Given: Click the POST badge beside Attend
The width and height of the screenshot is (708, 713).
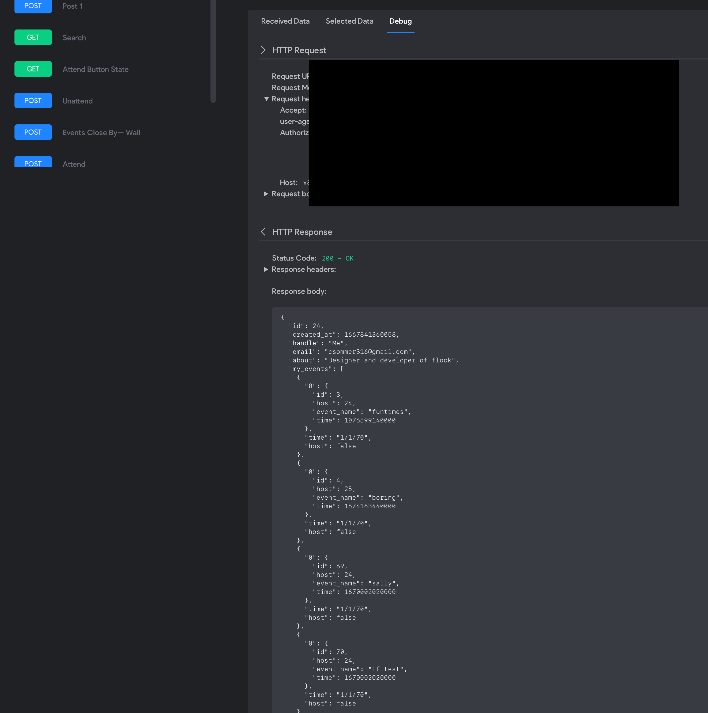Looking at the screenshot, I should pyautogui.click(x=33, y=162).
